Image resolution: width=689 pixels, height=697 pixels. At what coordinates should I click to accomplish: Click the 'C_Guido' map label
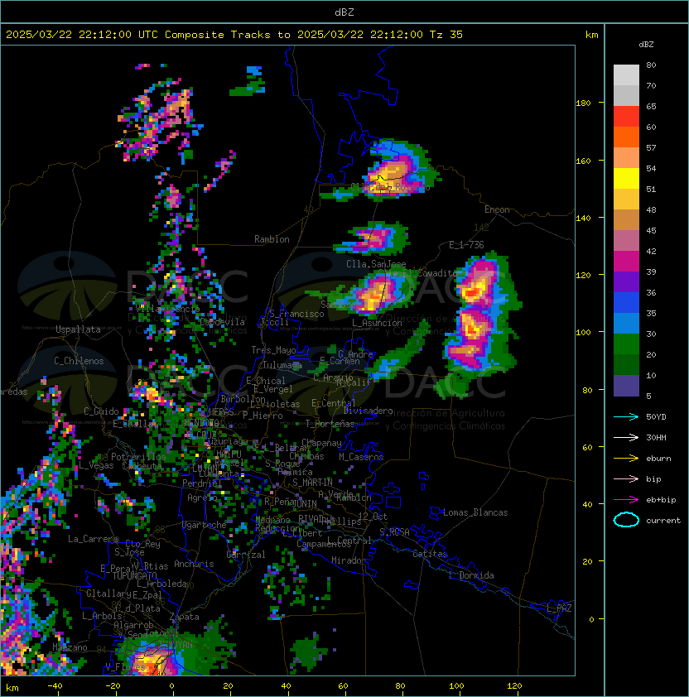101,411
